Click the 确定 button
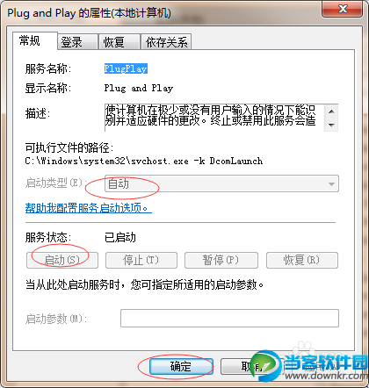The image size is (369, 388). [181, 366]
